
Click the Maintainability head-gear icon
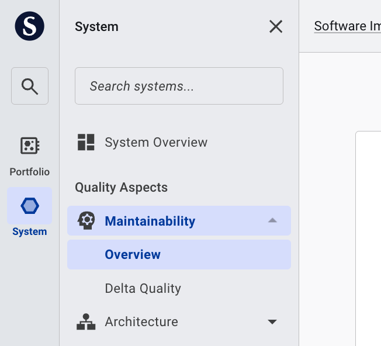[x=86, y=220]
